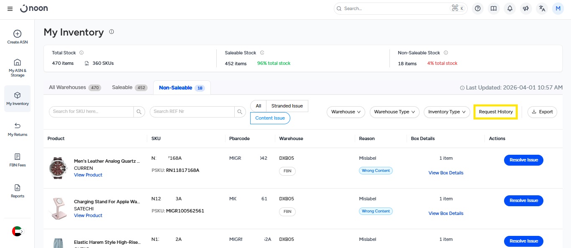The height and width of the screenshot is (248, 571).
Task: Select the All issue filter
Action: tap(259, 106)
